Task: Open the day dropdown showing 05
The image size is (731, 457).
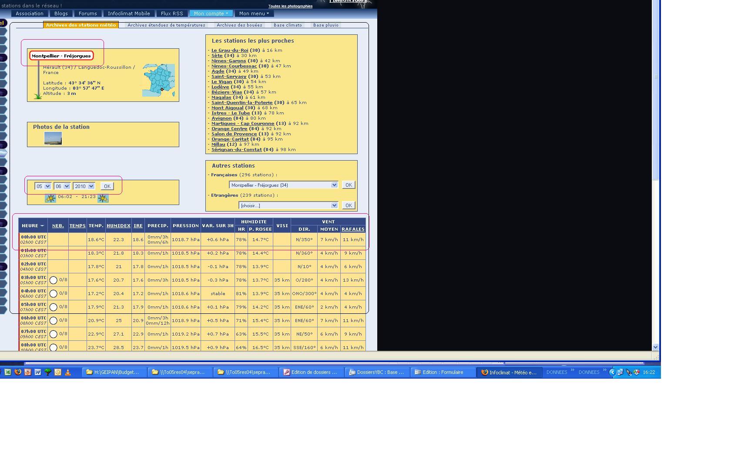Action: point(43,186)
